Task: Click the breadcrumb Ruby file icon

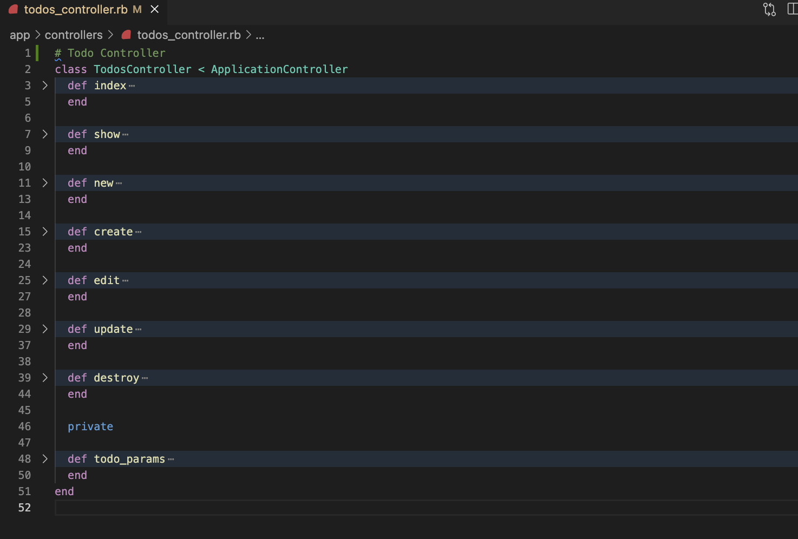Action: coord(127,35)
